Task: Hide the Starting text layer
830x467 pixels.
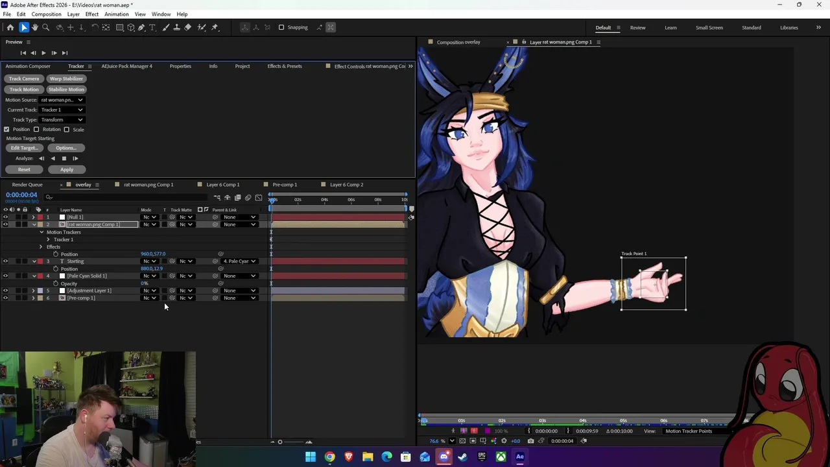Action: 5,261
